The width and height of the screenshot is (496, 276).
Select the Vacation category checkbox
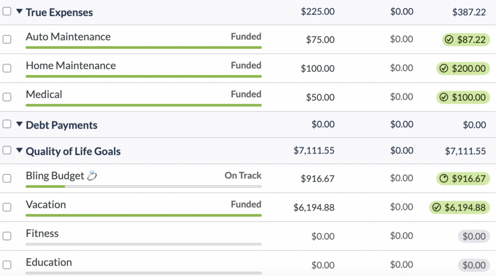[x=7, y=207]
